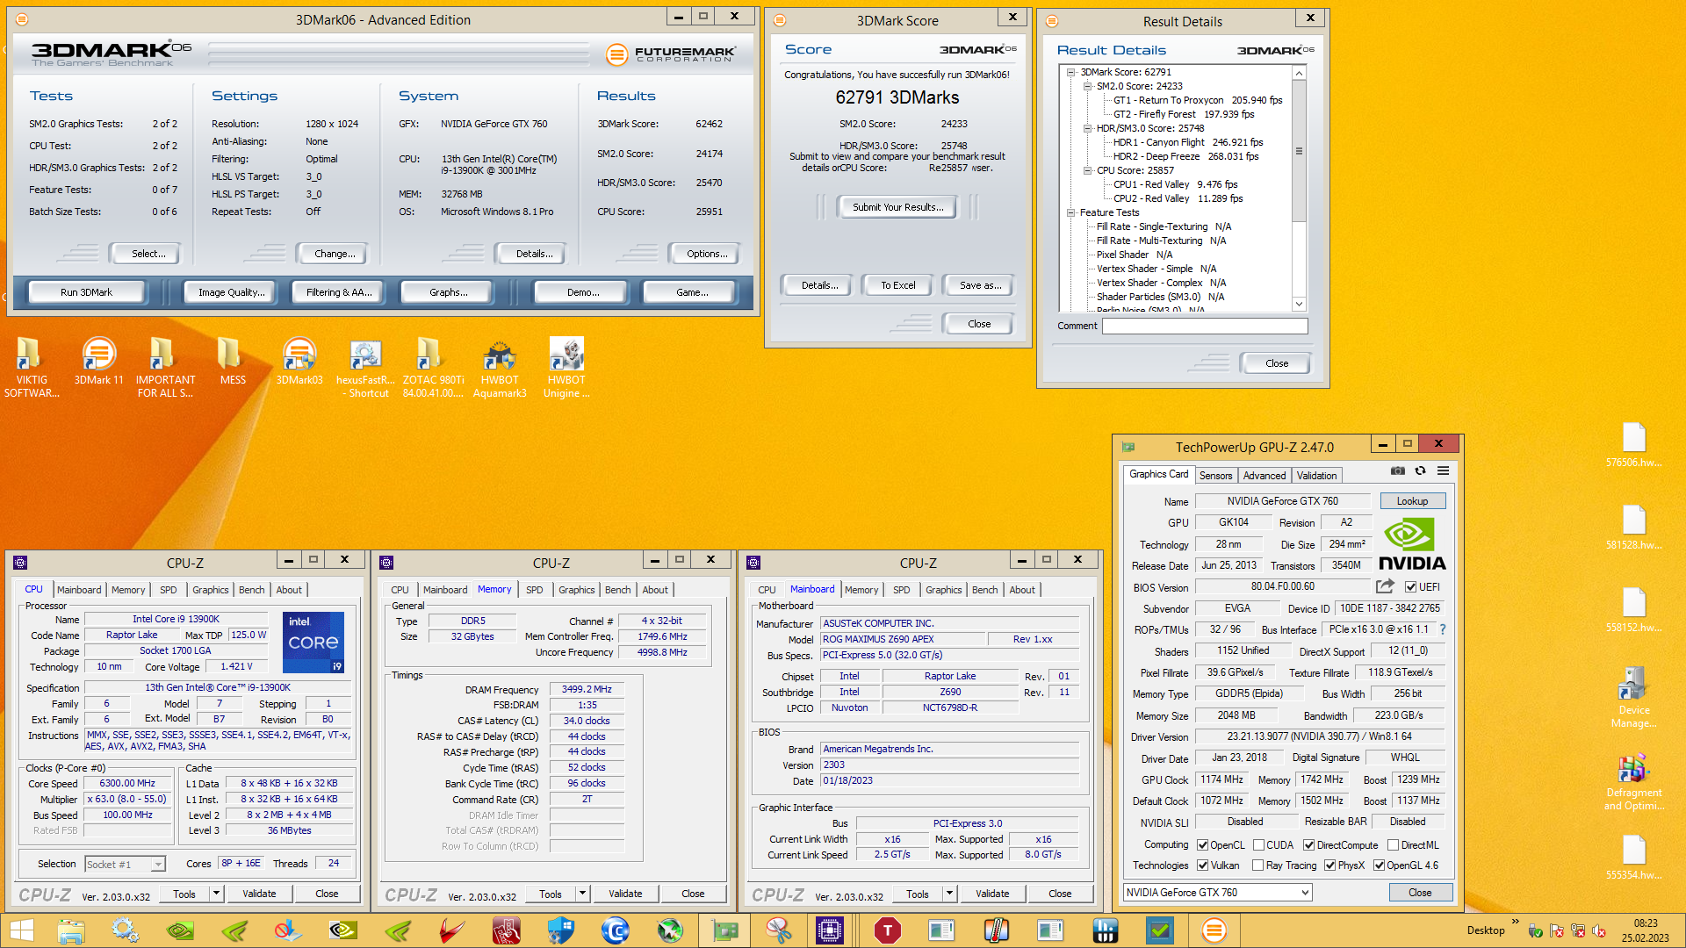Image resolution: width=1686 pixels, height=948 pixels.
Task: Click the To Excel button
Action: (x=897, y=285)
